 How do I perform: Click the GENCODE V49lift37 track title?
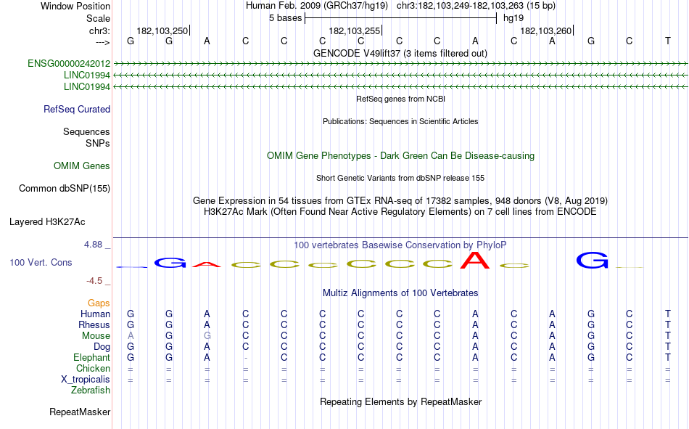pos(400,53)
